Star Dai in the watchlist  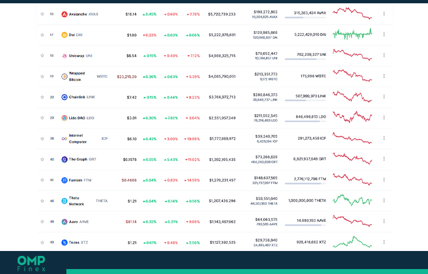tap(42, 35)
